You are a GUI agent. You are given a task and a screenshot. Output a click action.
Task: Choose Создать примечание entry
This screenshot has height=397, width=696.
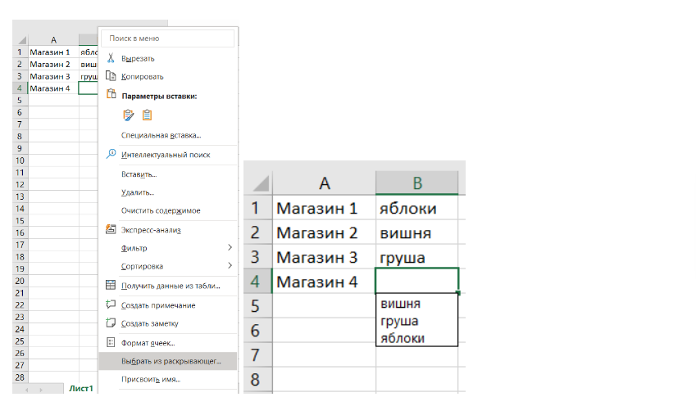coord(158,305)
